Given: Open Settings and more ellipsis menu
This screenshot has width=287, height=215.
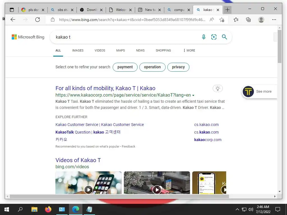Looking at the screenshot, I should click(x=274, y=20).
